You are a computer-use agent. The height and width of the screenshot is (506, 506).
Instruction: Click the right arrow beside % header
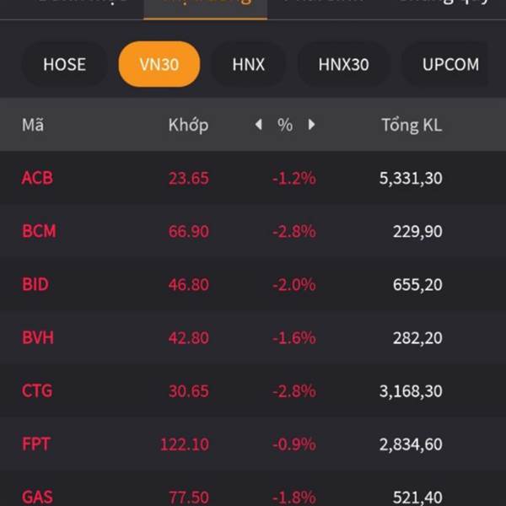point(311,125)
